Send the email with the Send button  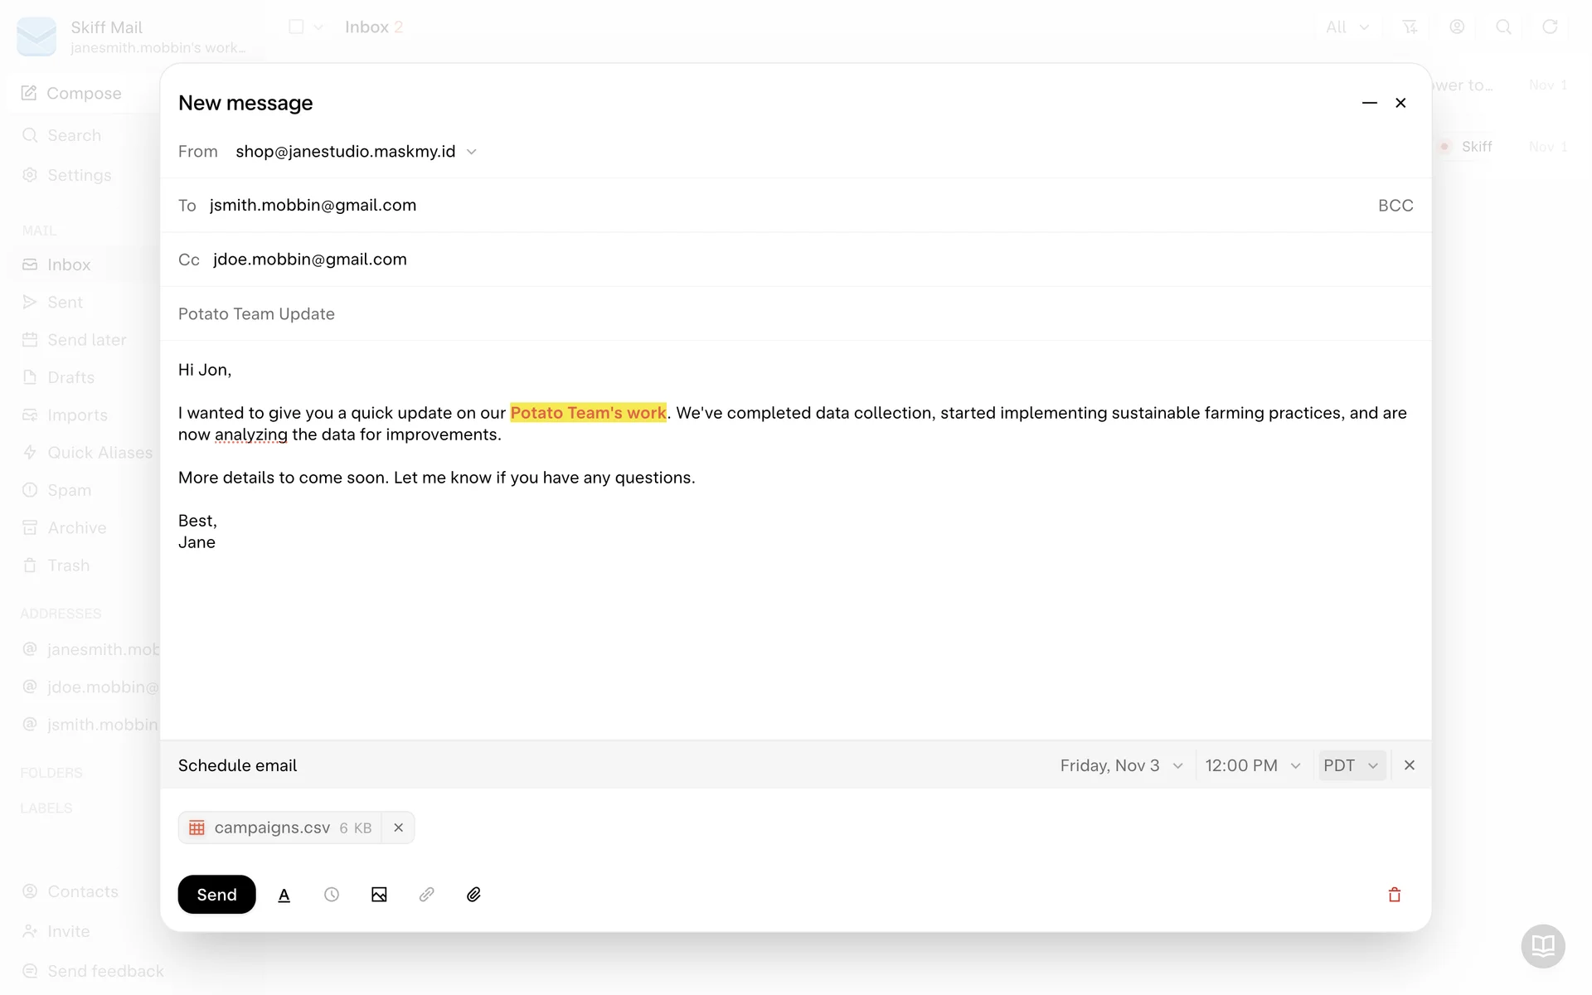[216, 895]
